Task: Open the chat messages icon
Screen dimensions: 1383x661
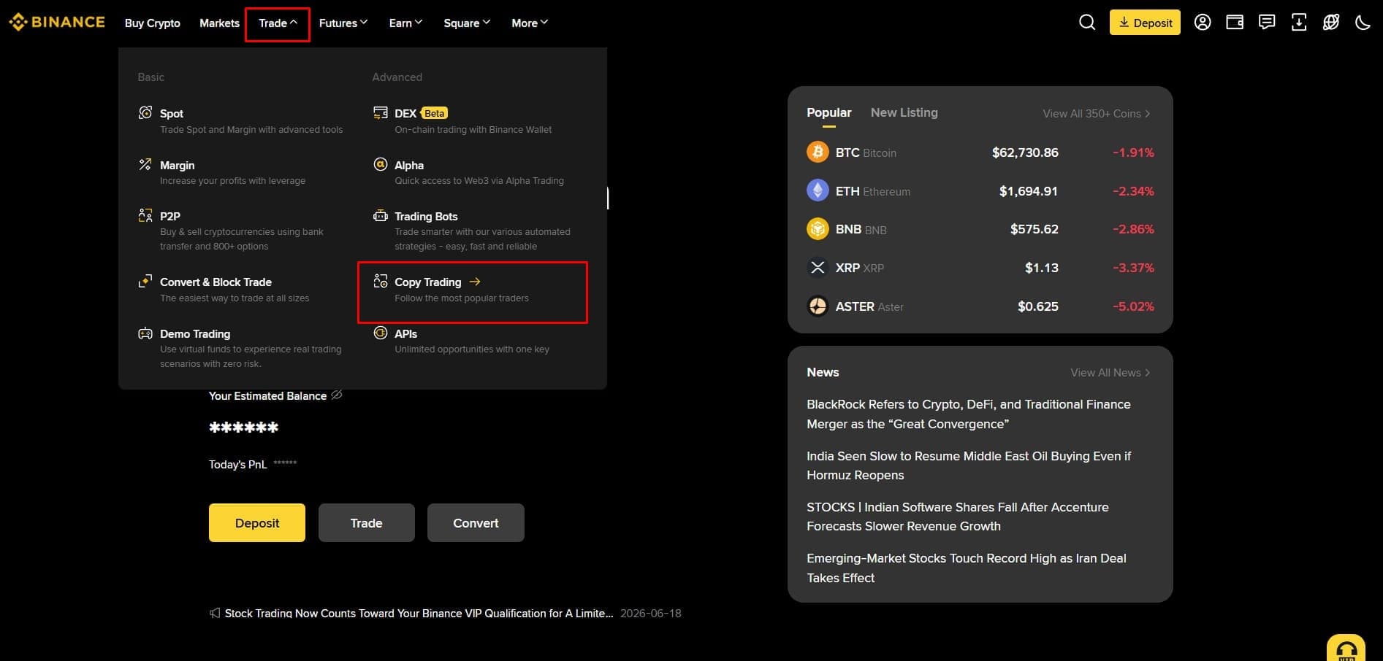Action: [1267, 23]
